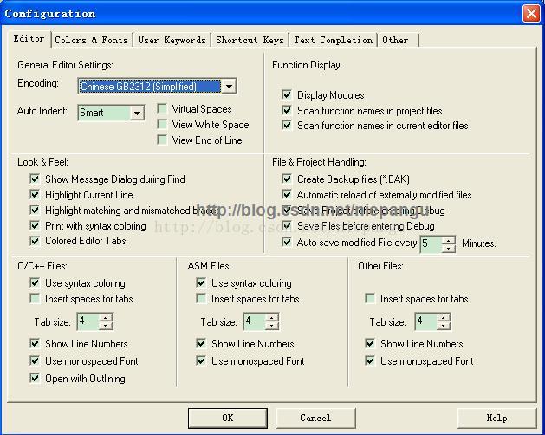Enable ASM Insert spaces for tabs

click(201, 298)
